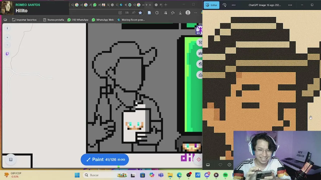The height and width of the screenshot is (180, 321).
Task: Open the Photos toolbar more options menu
Action: coord(233,5)
